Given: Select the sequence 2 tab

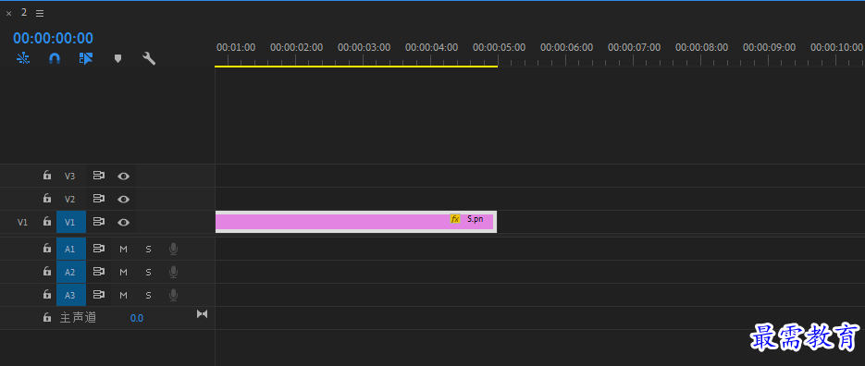Looking at the screenshot, I should click(24, 12).
